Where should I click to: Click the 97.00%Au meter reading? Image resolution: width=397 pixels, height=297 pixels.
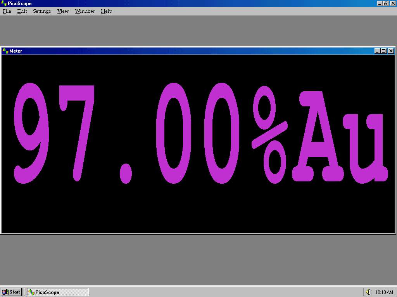(x=200, y=133)
